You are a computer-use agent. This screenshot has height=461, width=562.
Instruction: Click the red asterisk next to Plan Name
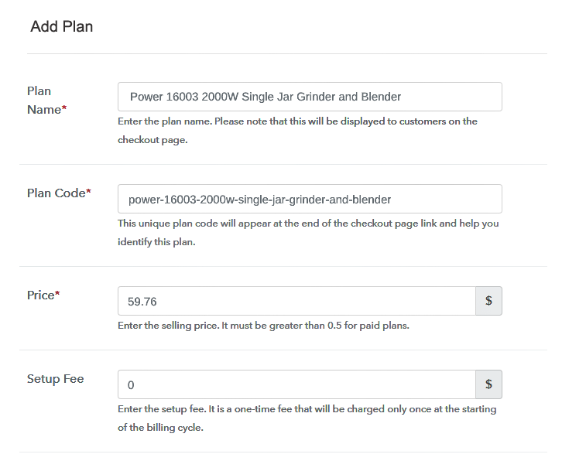click(64, 108)
